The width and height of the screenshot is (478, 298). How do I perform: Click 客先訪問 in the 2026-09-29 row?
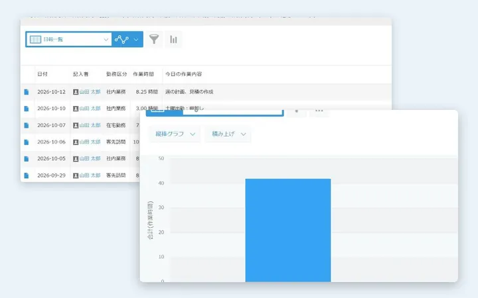click(116, 175)
